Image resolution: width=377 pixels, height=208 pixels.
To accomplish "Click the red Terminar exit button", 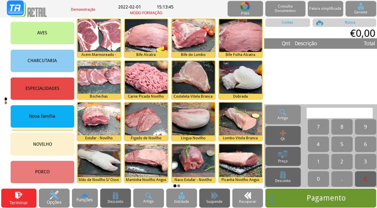I will point(19,198).
